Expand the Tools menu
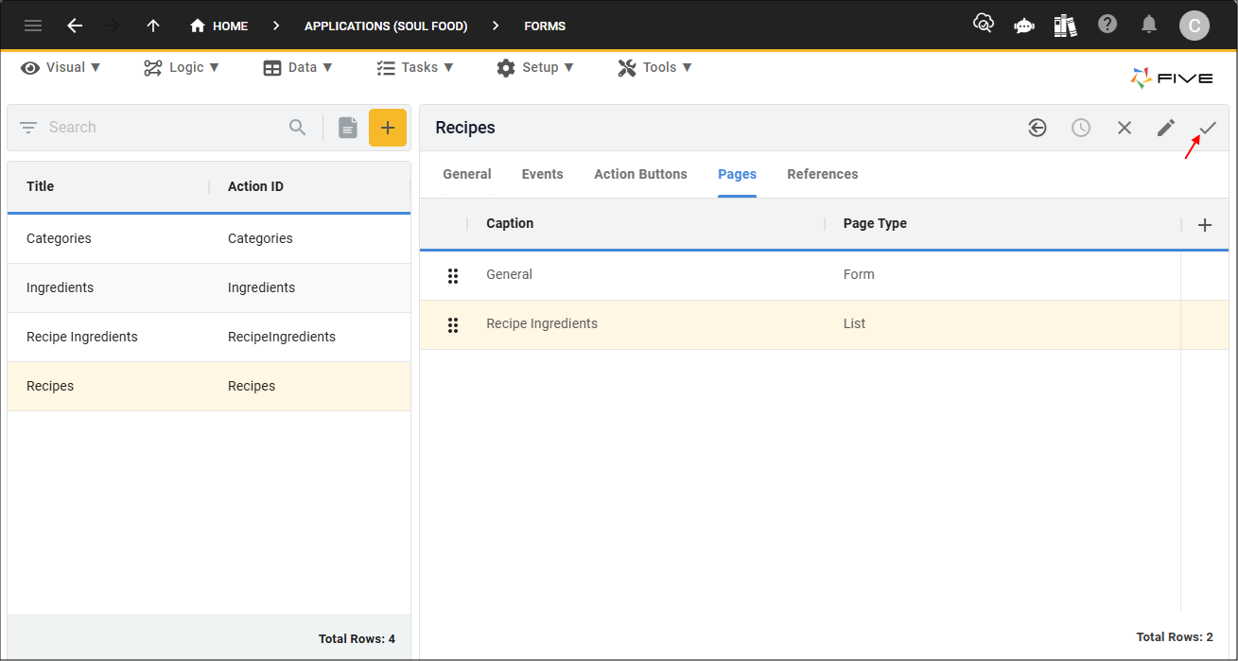 (x=655, y=67)
